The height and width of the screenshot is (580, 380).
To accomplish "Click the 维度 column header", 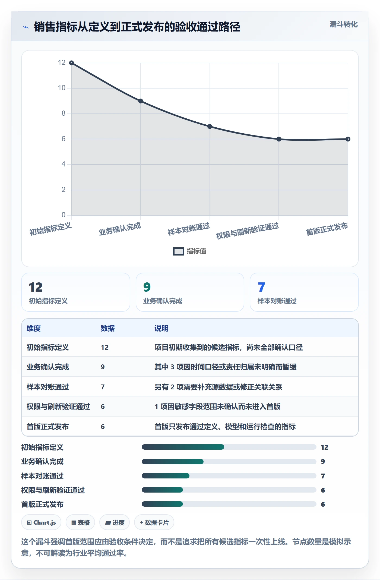I will 34,328.
